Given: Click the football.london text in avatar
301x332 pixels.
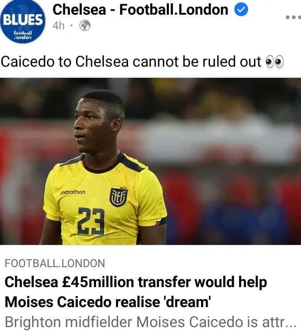Looking at the screenshot, I should point(23,36).
